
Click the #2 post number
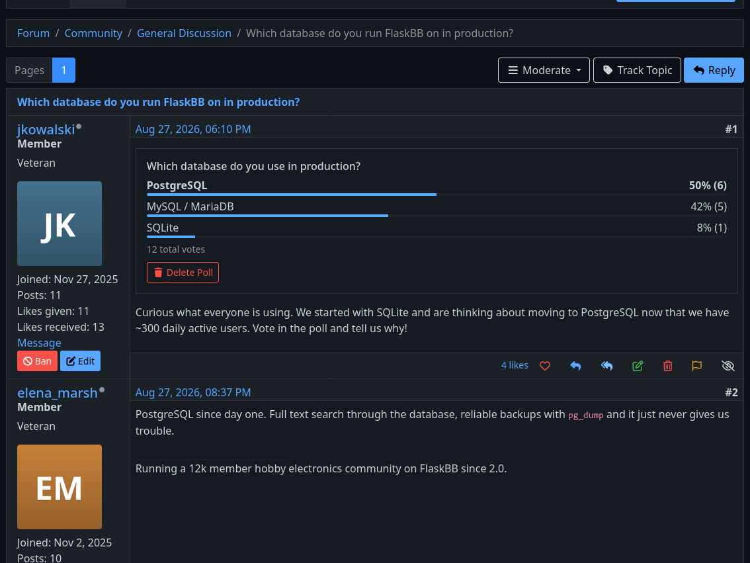[x=731, y=392]
